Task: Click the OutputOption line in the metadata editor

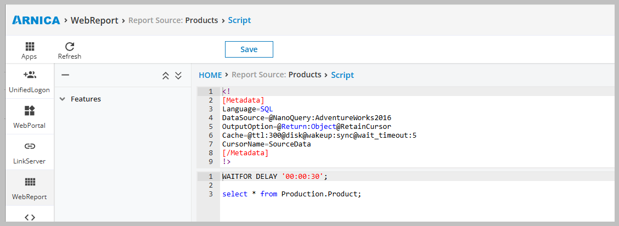Action: [x=307, y=127]
